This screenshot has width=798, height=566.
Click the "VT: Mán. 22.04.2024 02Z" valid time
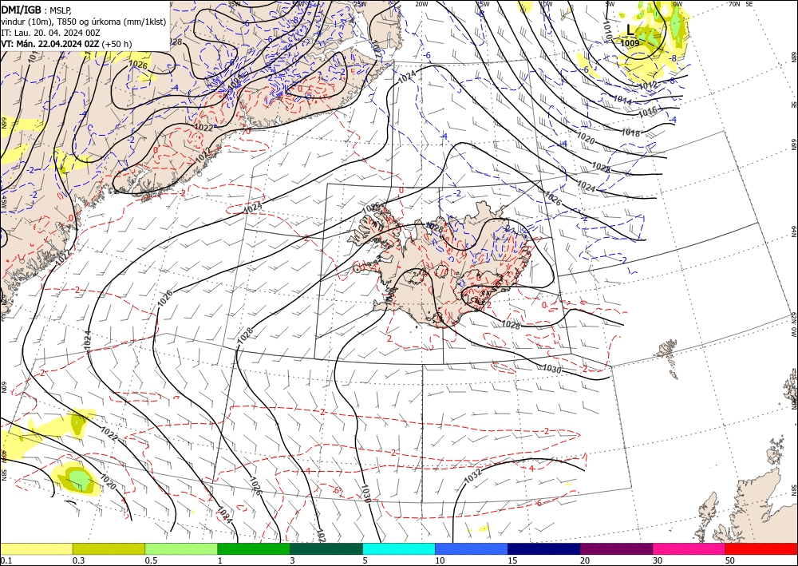tap(49, 44)
